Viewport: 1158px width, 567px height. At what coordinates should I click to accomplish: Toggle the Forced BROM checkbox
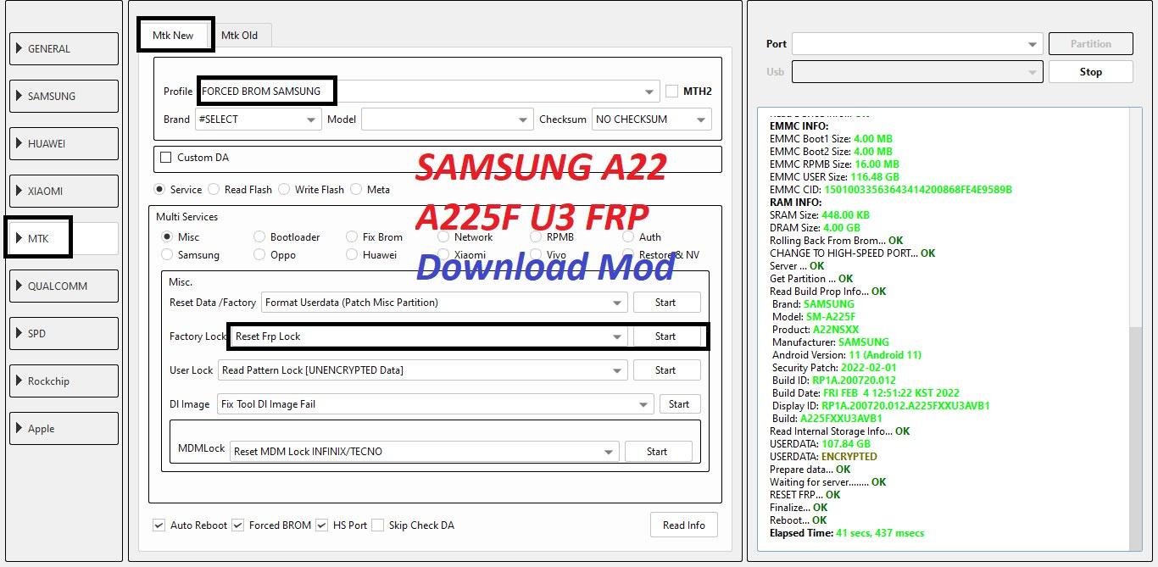point(237,525)
